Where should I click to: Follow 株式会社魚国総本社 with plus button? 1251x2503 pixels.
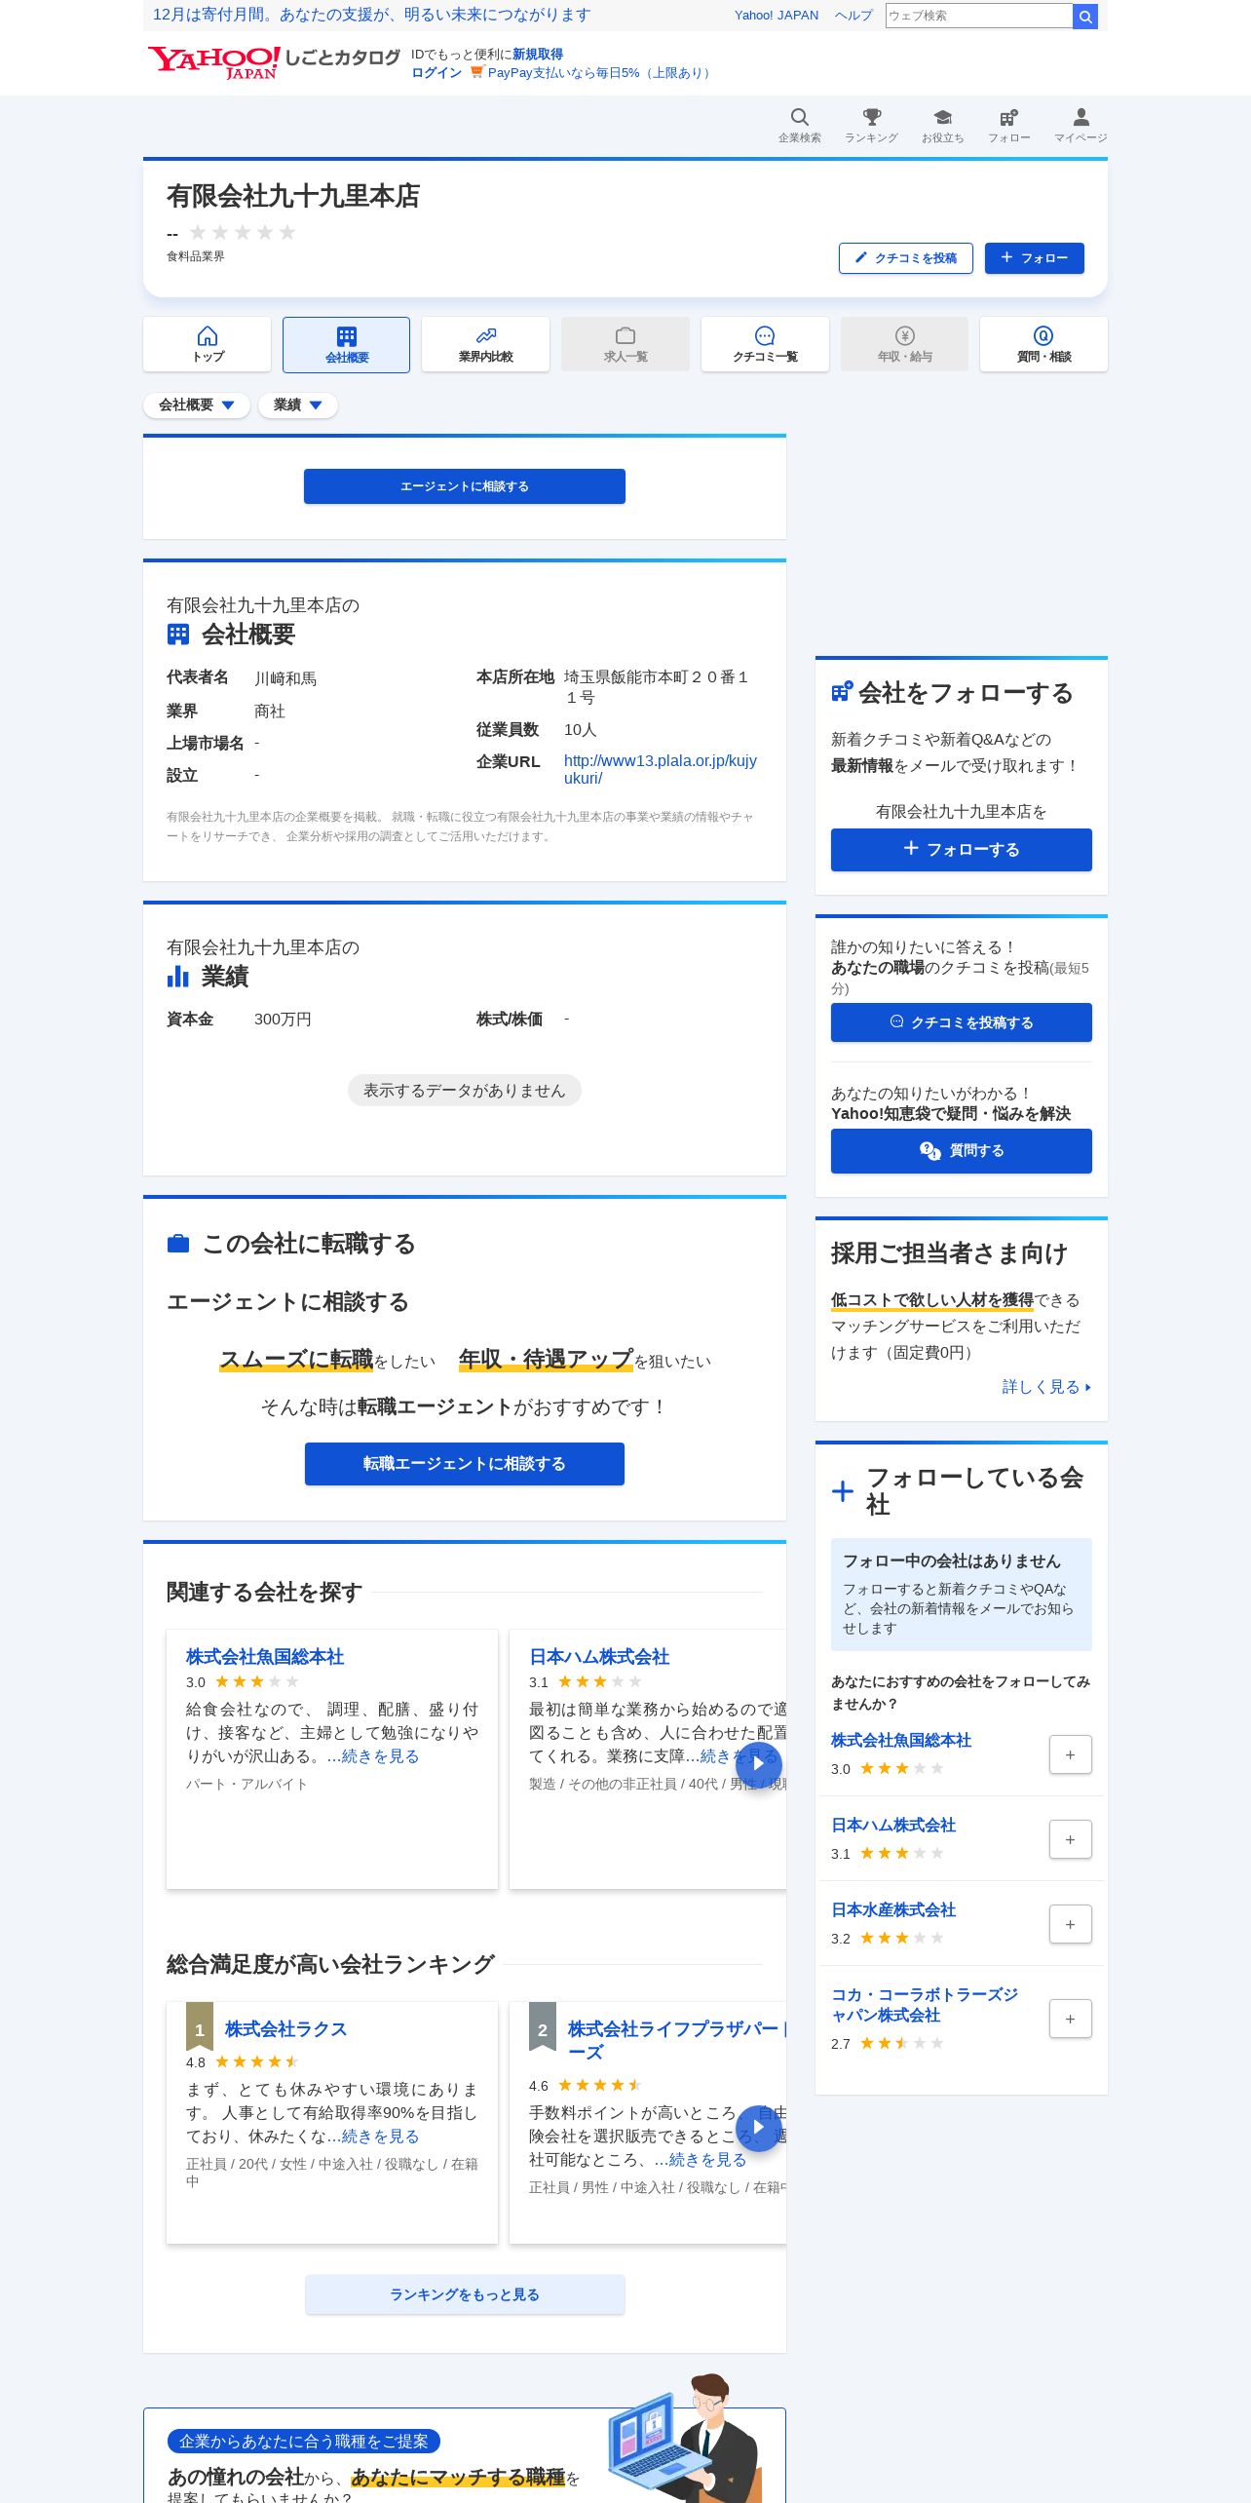click(1070, 1754)
